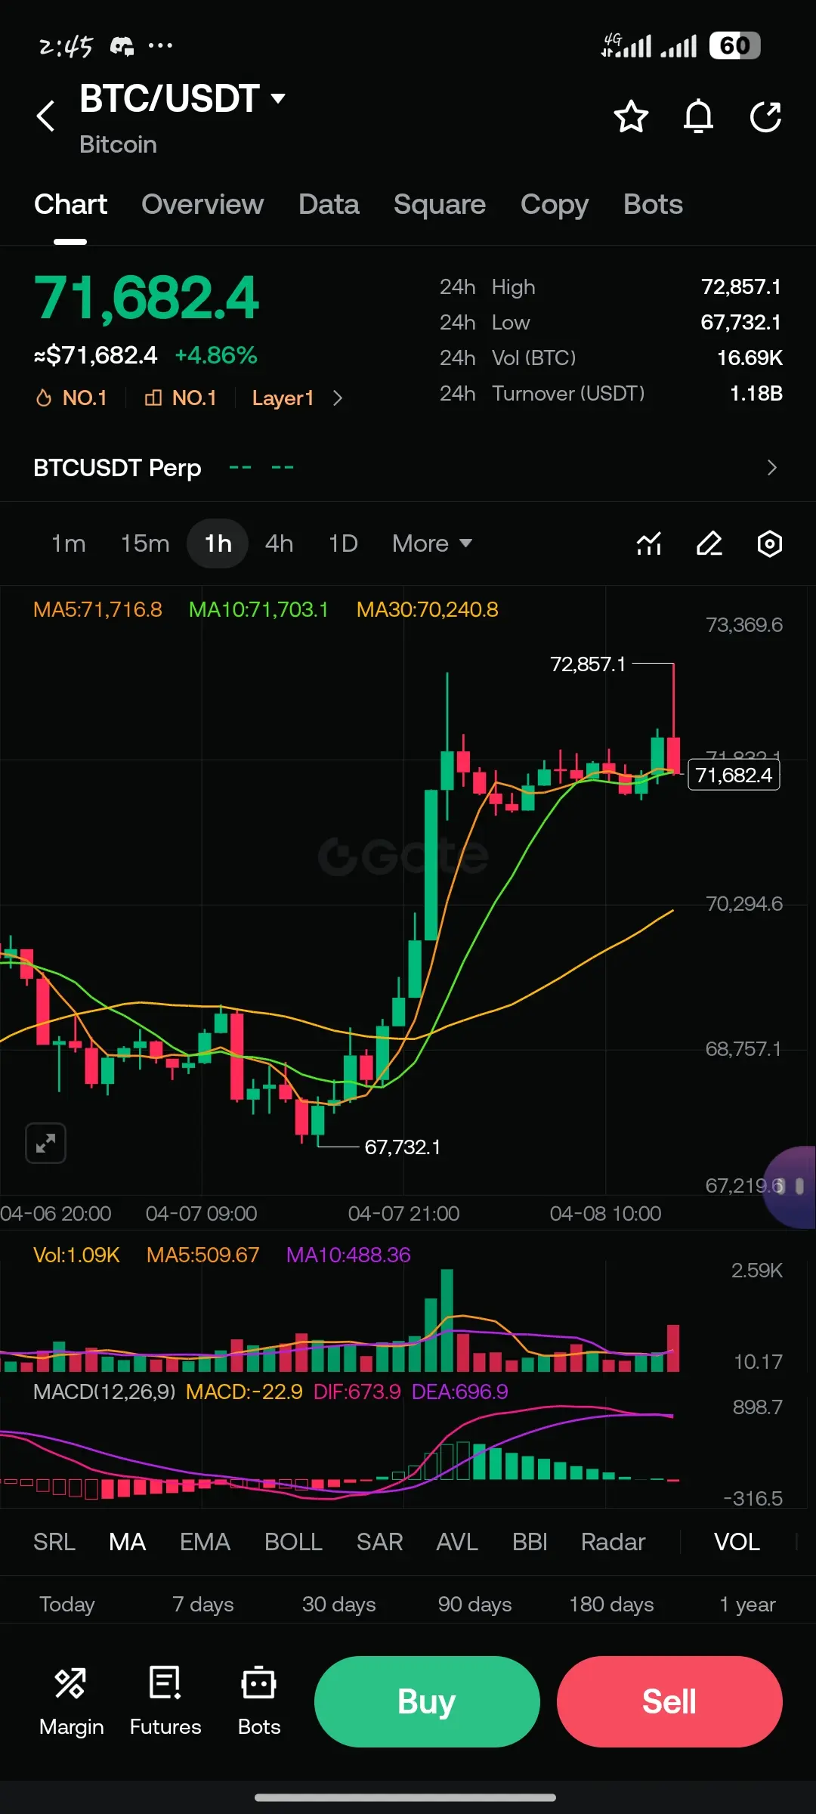Select the 4h timeframe

click(279, 543)
